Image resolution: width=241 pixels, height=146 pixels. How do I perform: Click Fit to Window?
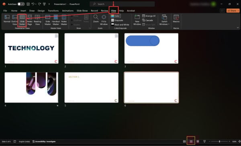click(x=104, y=20)
